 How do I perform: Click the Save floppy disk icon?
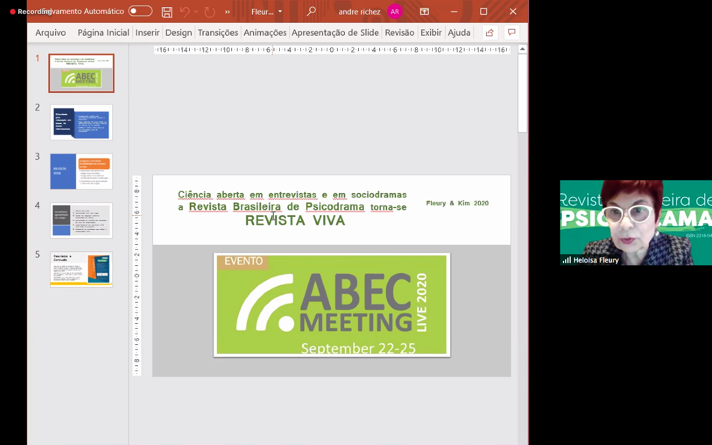pyautogui.click(x=167, y=12)
